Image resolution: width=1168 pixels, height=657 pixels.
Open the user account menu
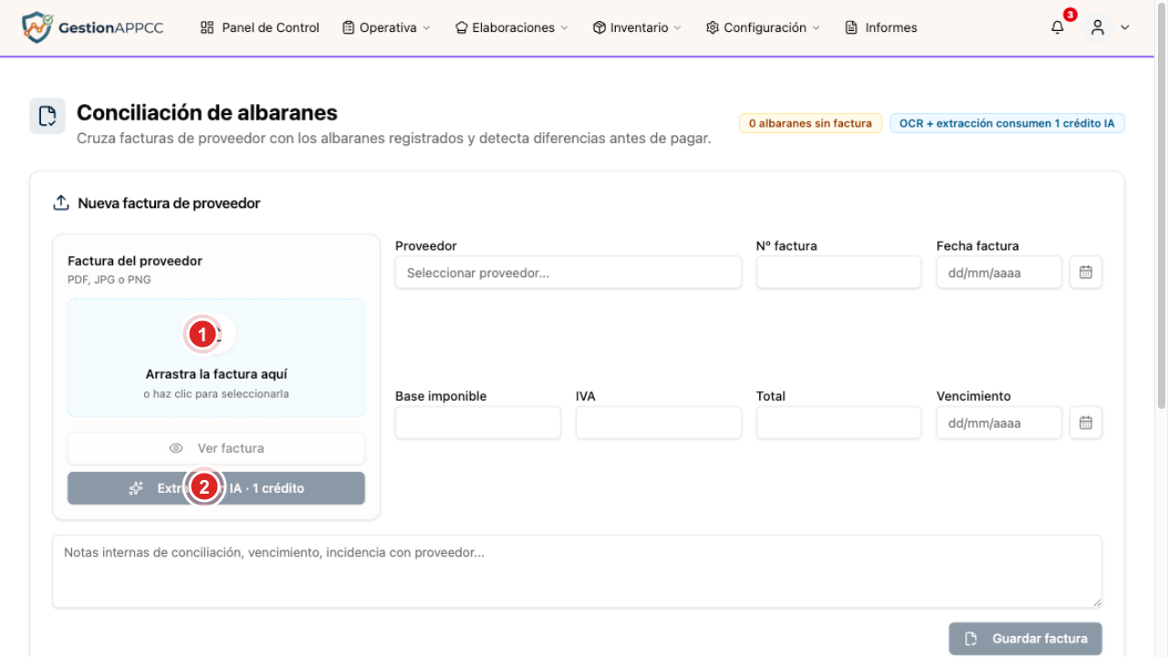pyautogui.click(x=1109, y=27)
